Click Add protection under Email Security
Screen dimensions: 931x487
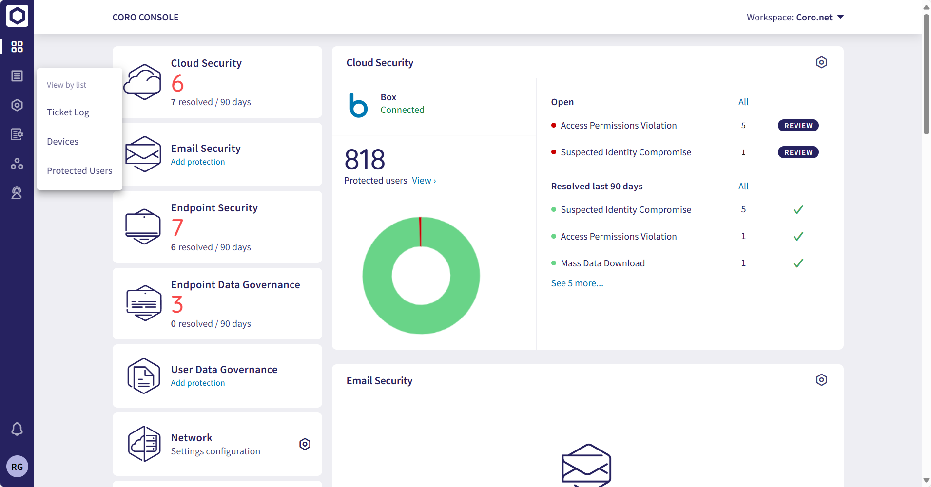[197, 162]
